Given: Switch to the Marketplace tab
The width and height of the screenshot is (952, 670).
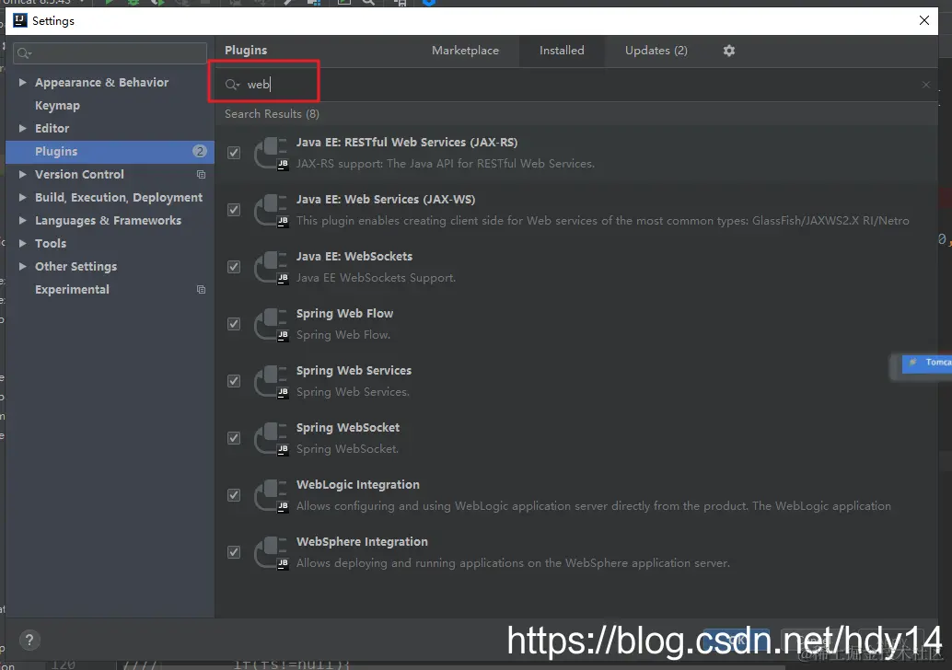Looking at the screenshot, I should pos(465,51).
